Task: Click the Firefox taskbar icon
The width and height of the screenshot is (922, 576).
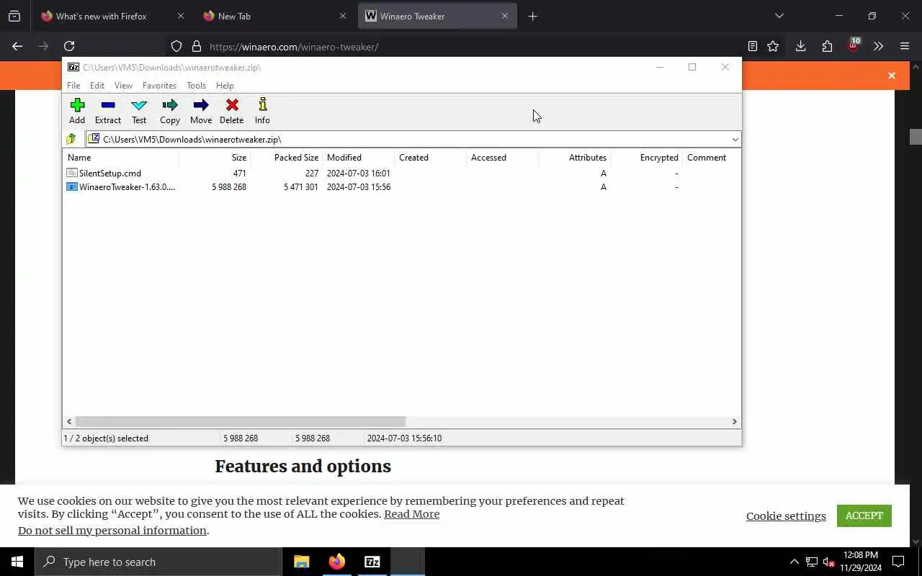Action: pyautogui.click(x=337, y=562)
